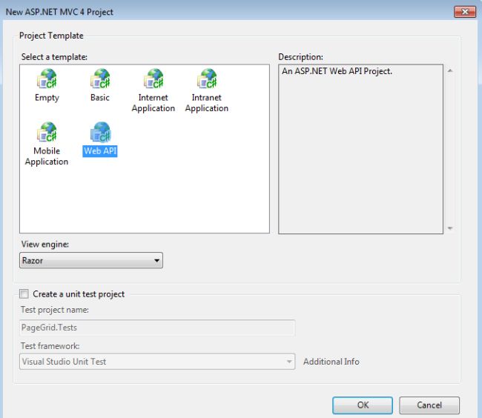Click the 'Internet Application' label text
This screenshot has width=482, height=418.
(x=153, y=103)
